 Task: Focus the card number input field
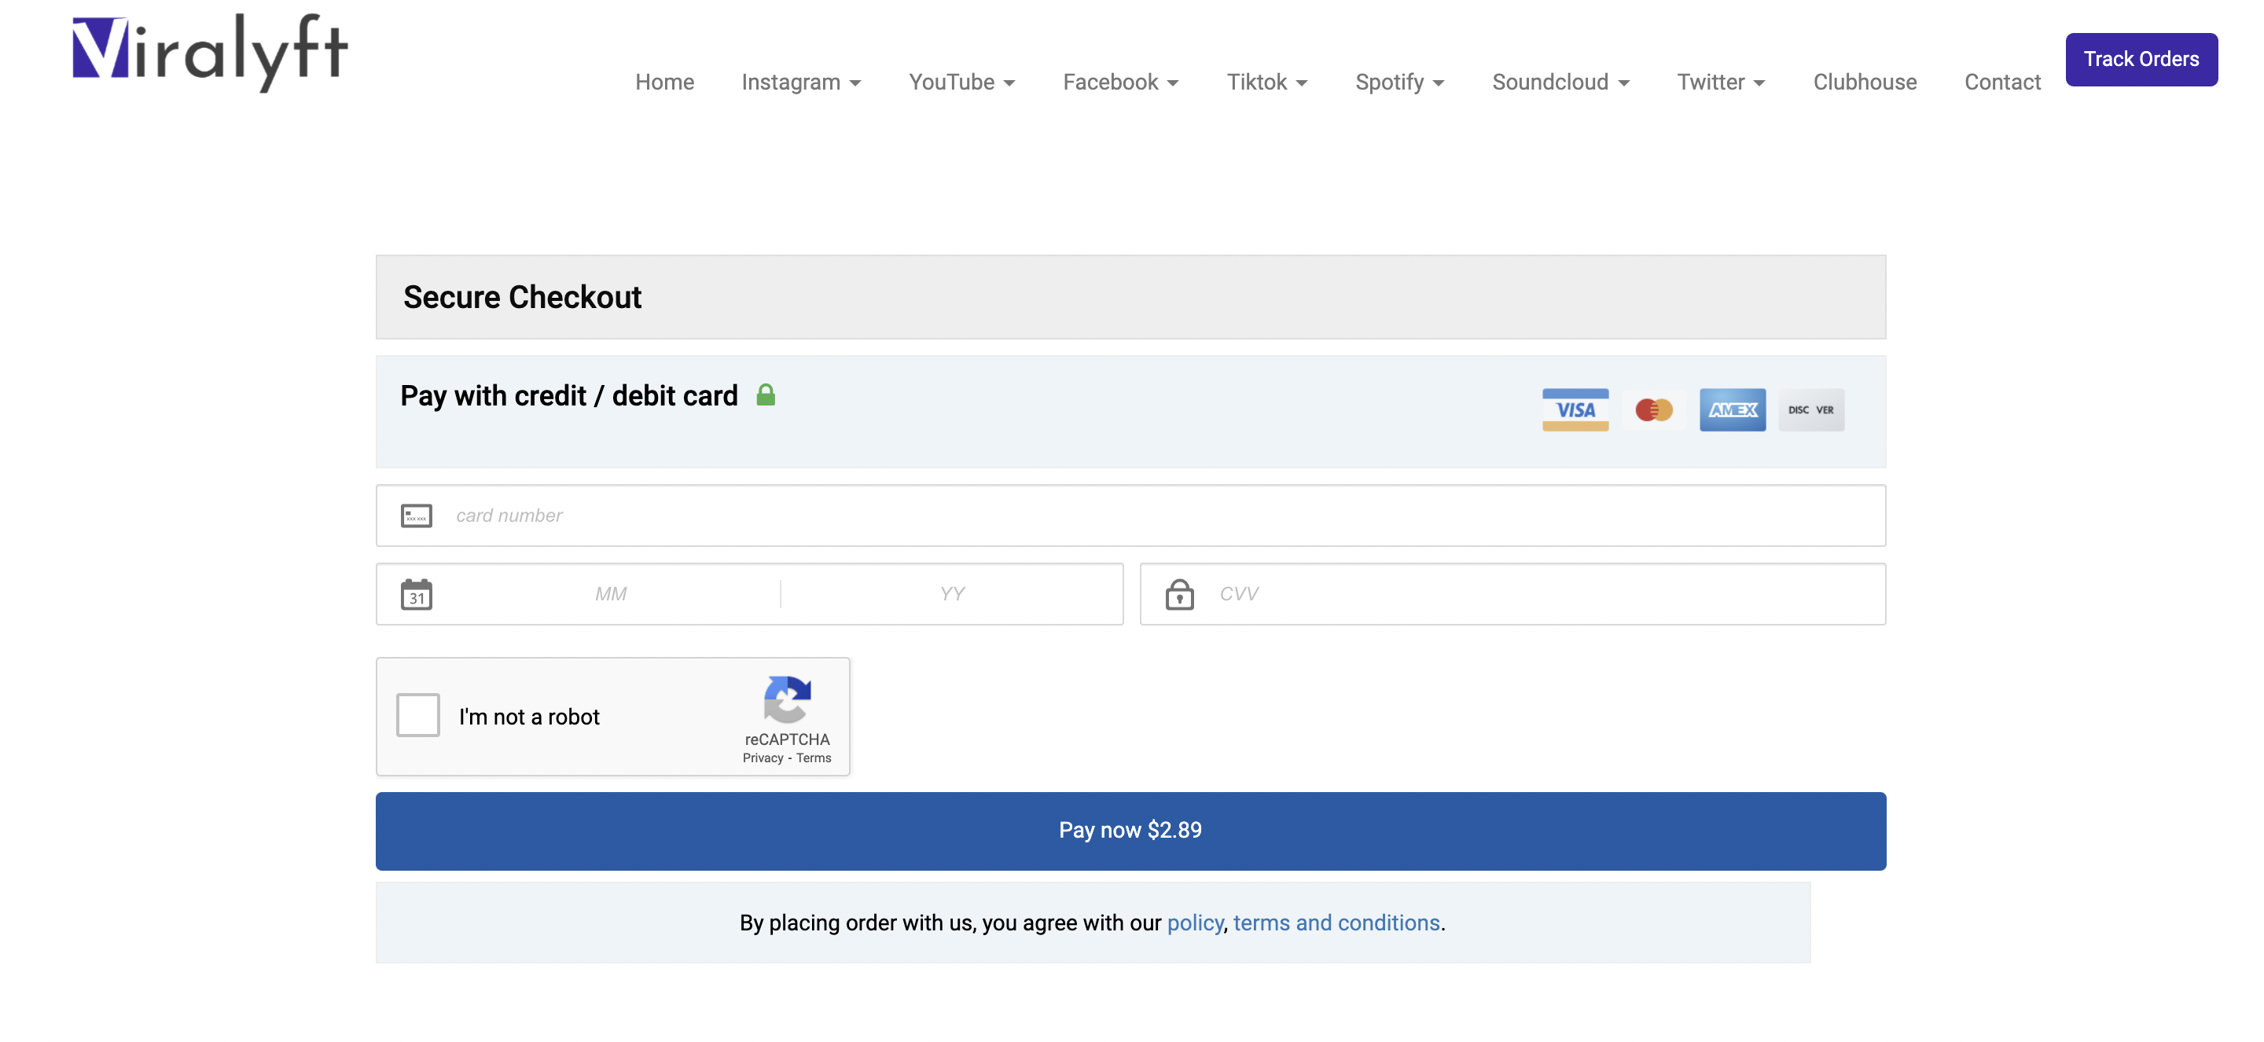[1130, 515]
